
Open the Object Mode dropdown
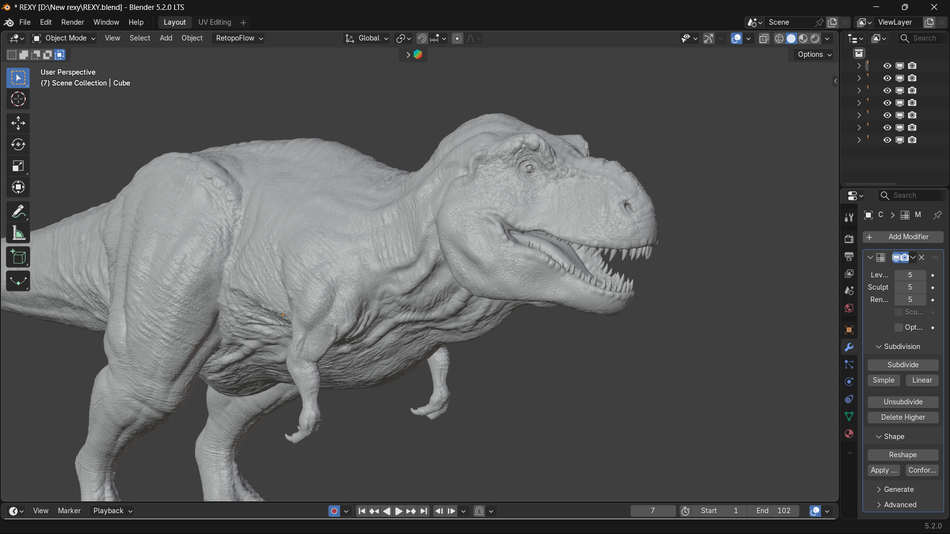pyautogui.click(x=64, y=38)
